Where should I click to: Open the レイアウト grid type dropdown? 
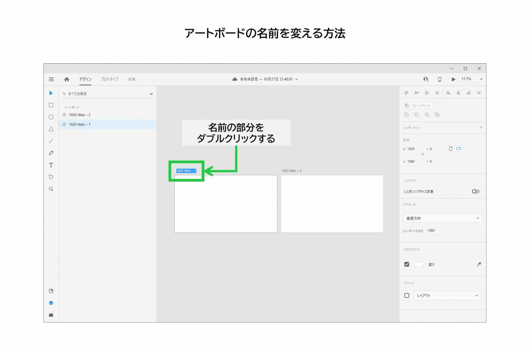click(448, 295)
